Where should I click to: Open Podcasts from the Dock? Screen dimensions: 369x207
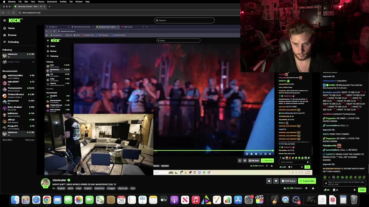click(174, 200)
